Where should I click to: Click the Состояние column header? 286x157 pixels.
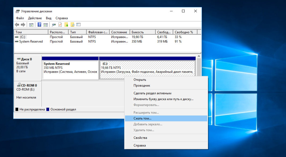point(120,32)
